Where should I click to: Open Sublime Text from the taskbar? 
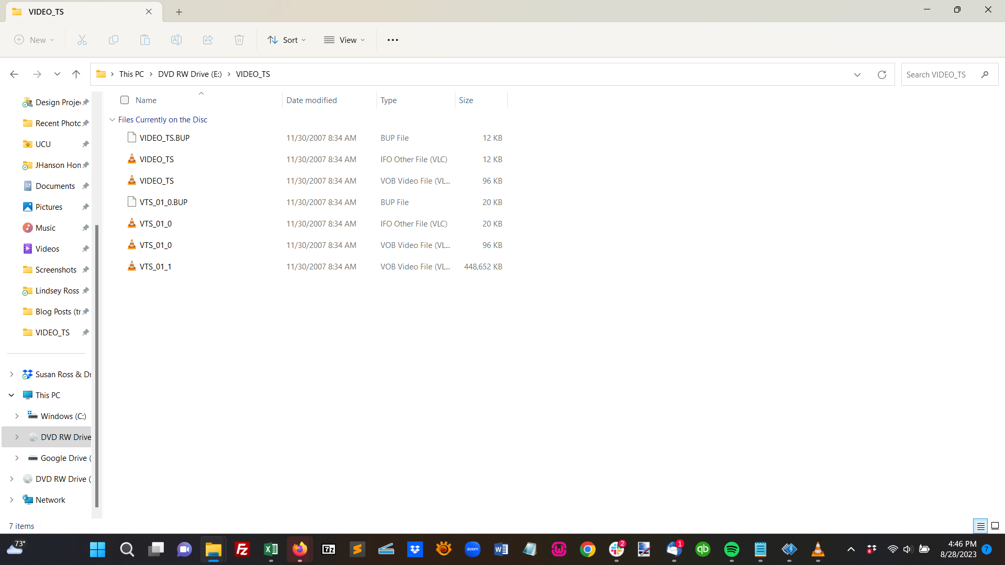(x=357, y=549)
